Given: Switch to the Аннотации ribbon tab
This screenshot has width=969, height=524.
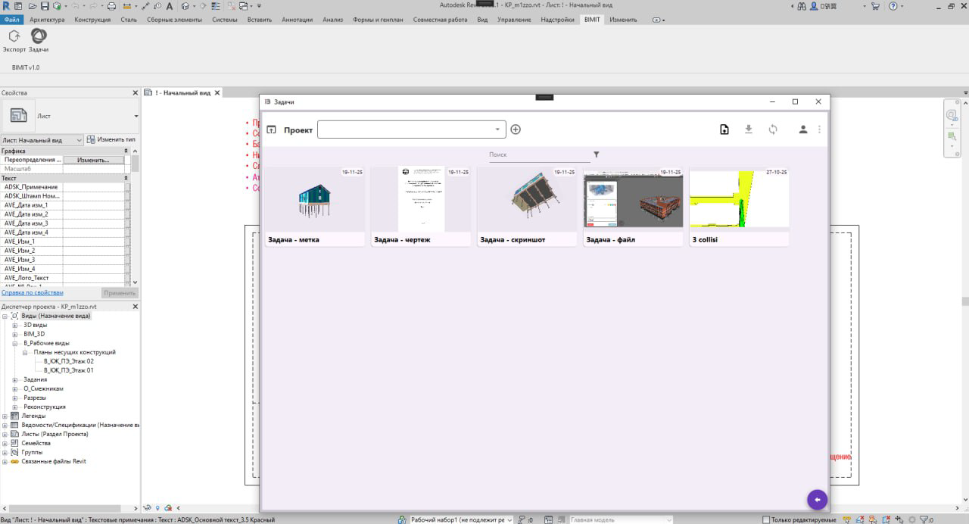Looking at the screenshot, I should (x=297, y=20).
